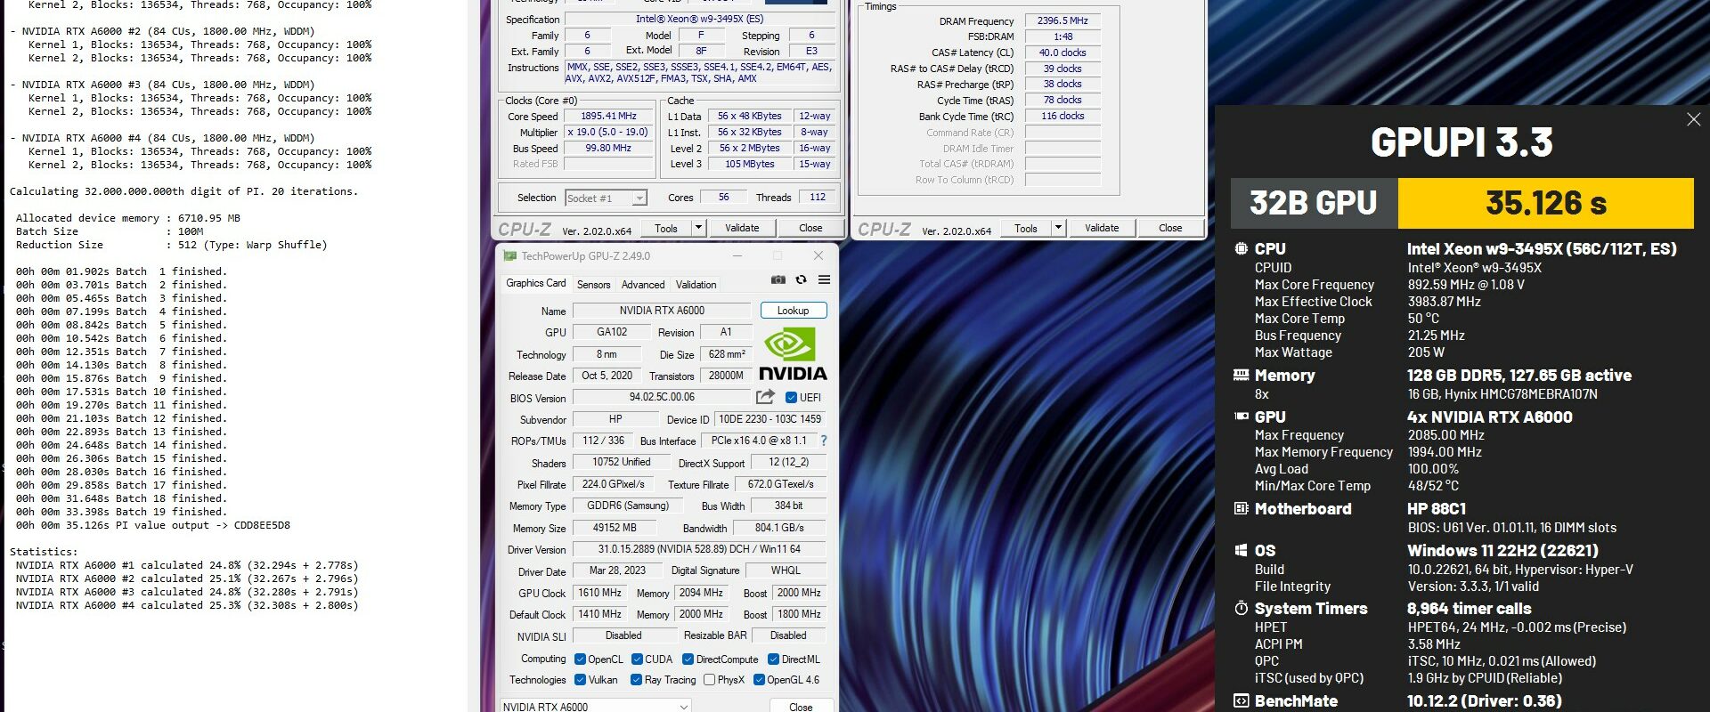Click the BIOS Version field 94.02.5C.00.06
Screen dimensions: 1710x712
[662, 397]
